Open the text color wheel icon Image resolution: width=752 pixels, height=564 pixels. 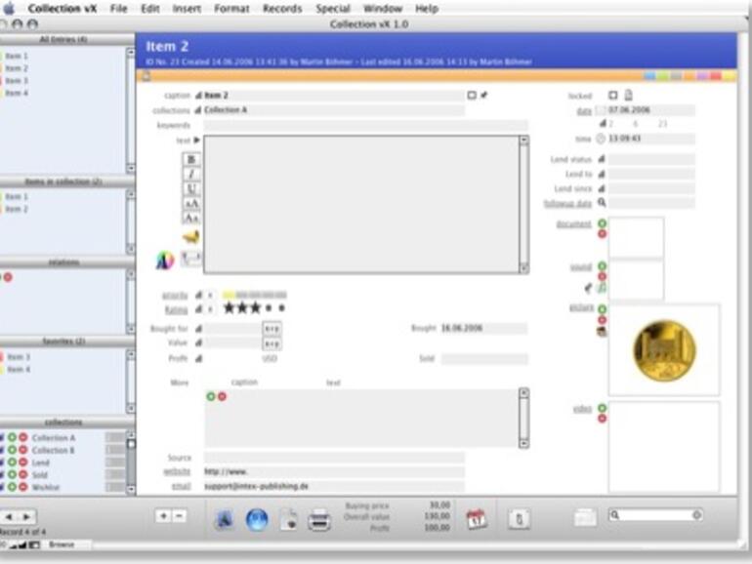[x=165, y=260]
